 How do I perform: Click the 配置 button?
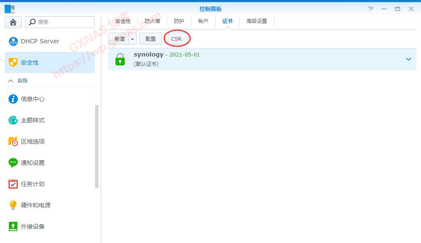[x=150, y=39]
